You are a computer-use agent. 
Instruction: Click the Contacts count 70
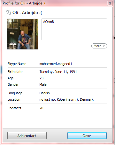click(x=42, y=108)
